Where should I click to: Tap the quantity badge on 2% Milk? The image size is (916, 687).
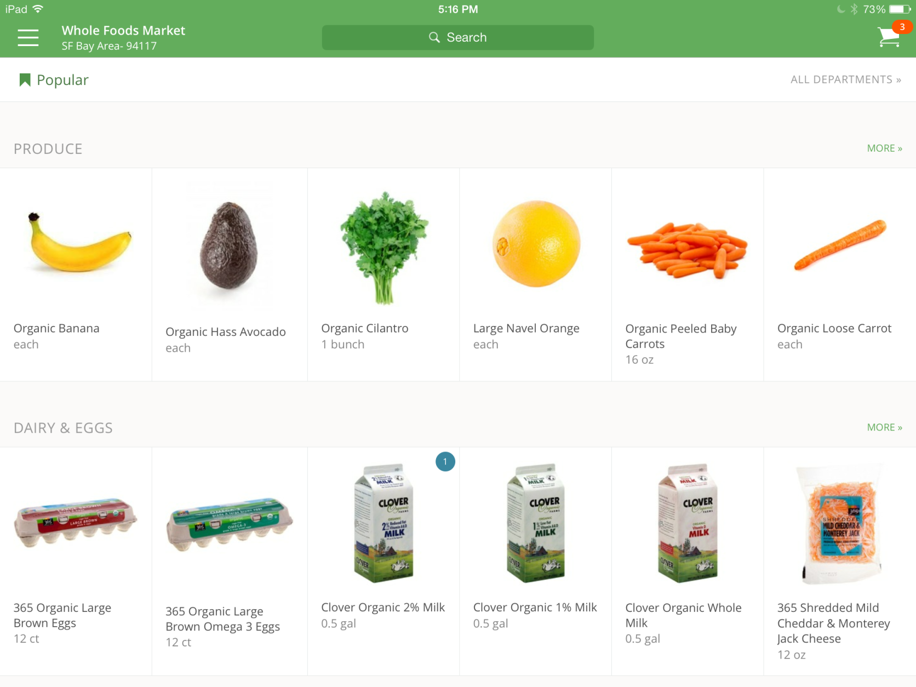pos(445,462)
